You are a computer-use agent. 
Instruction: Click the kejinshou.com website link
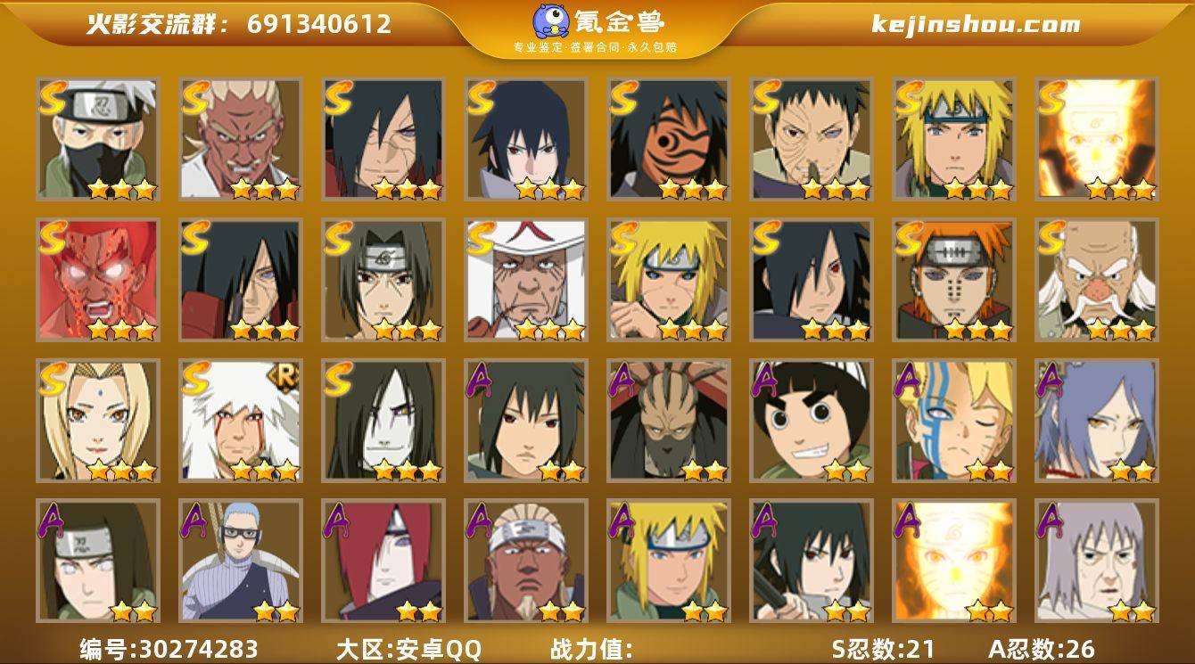[976, 24]
